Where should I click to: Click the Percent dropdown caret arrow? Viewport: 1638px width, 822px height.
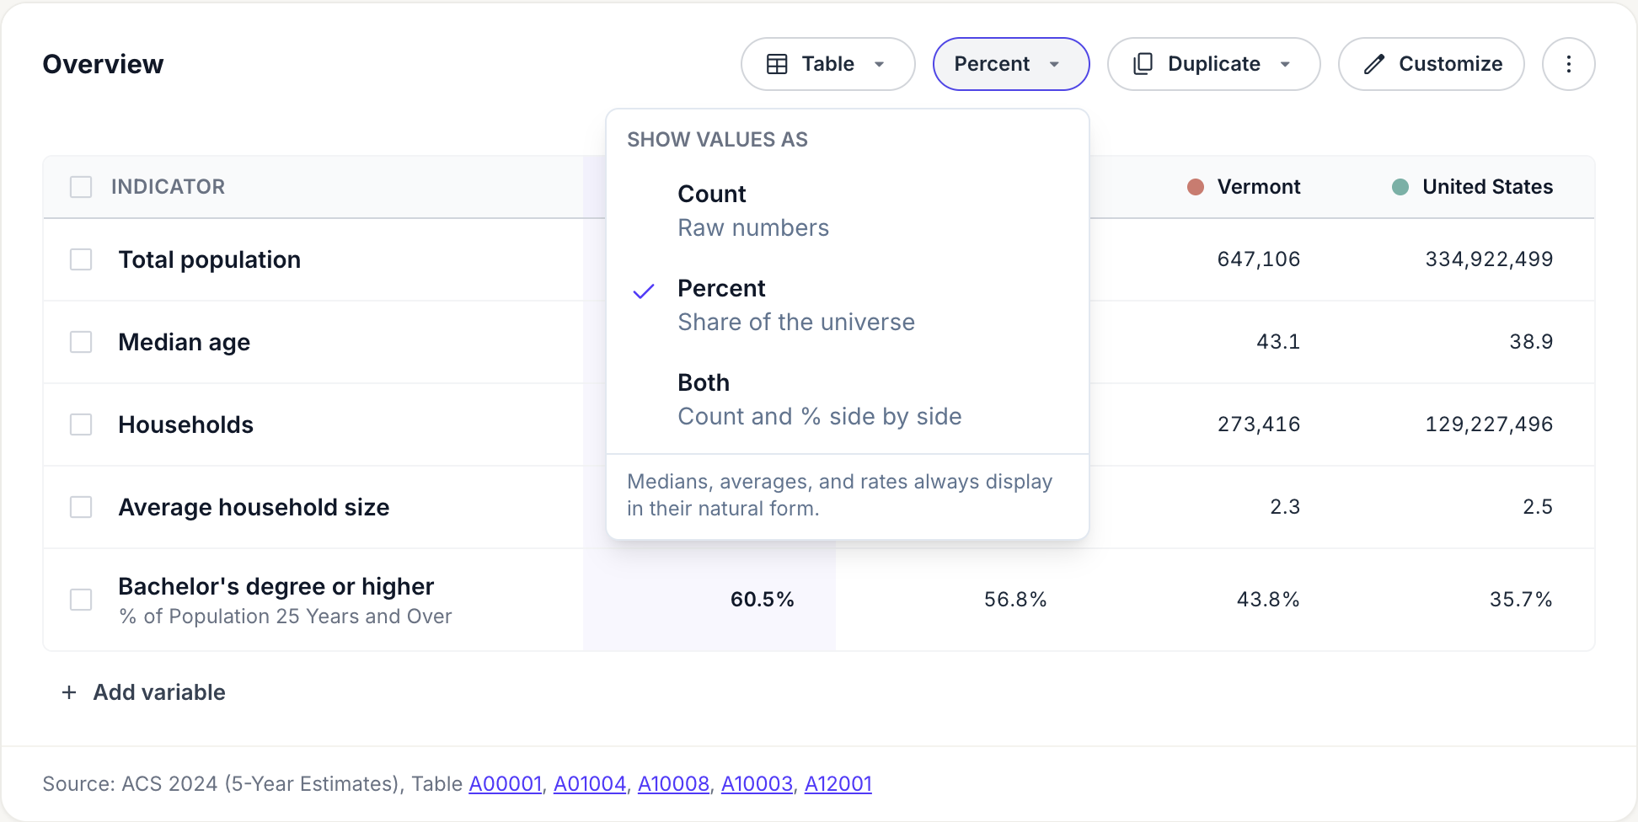(1054, 64)
